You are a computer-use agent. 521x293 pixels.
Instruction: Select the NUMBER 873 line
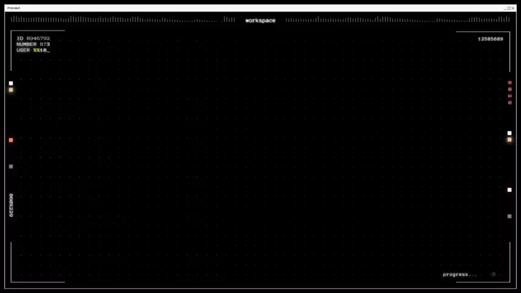[x=33, y=45]
